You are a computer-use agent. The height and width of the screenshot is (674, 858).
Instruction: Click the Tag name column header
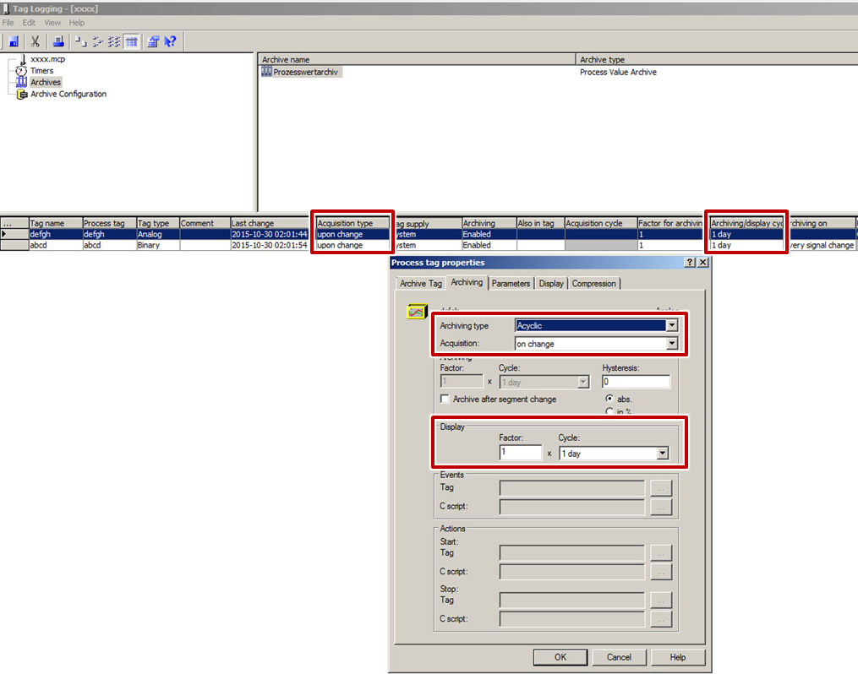[x=55, y=223]
